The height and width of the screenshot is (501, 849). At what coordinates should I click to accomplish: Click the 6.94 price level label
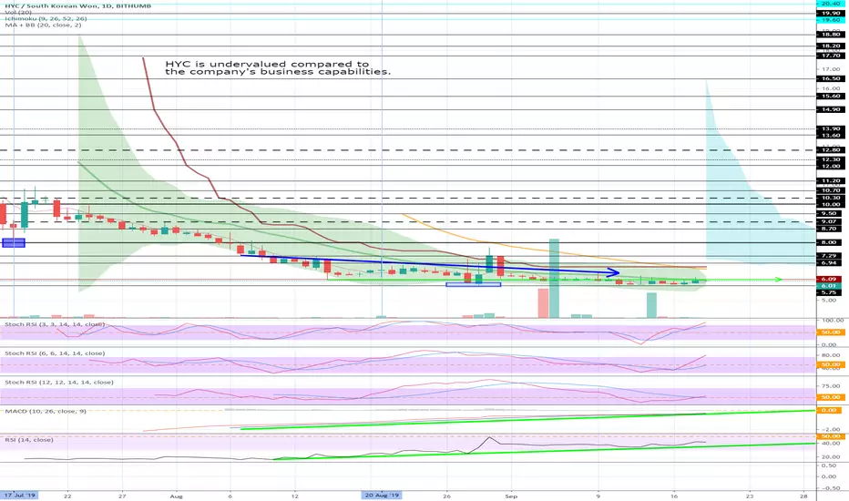point(831,262)
